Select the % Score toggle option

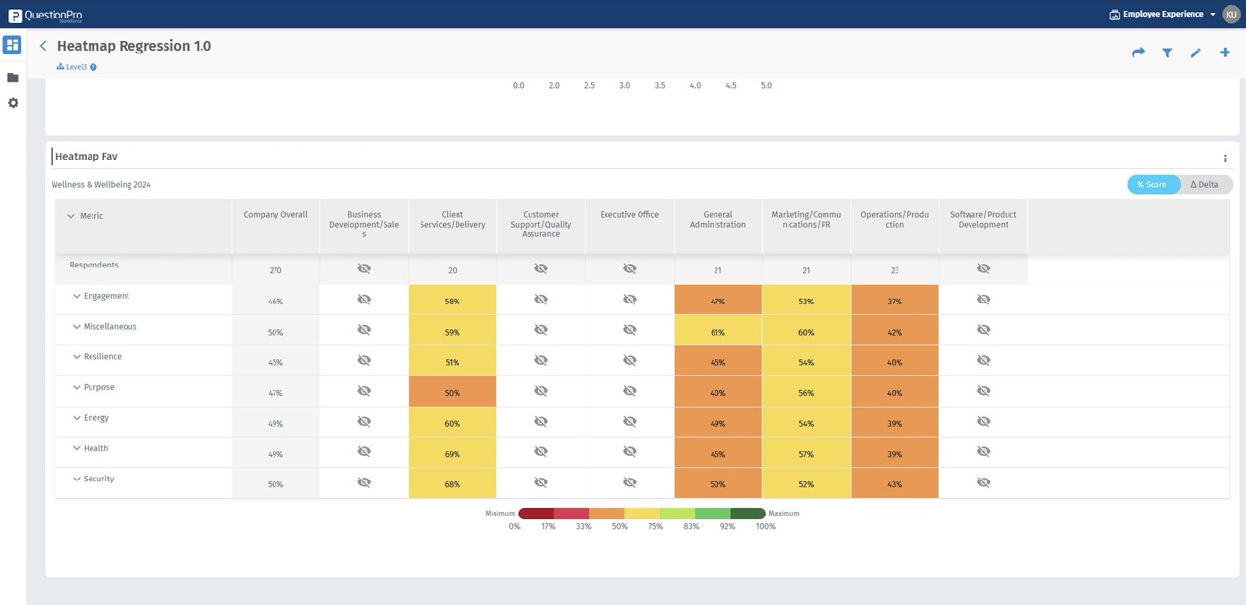click(x=1153, y=185)
